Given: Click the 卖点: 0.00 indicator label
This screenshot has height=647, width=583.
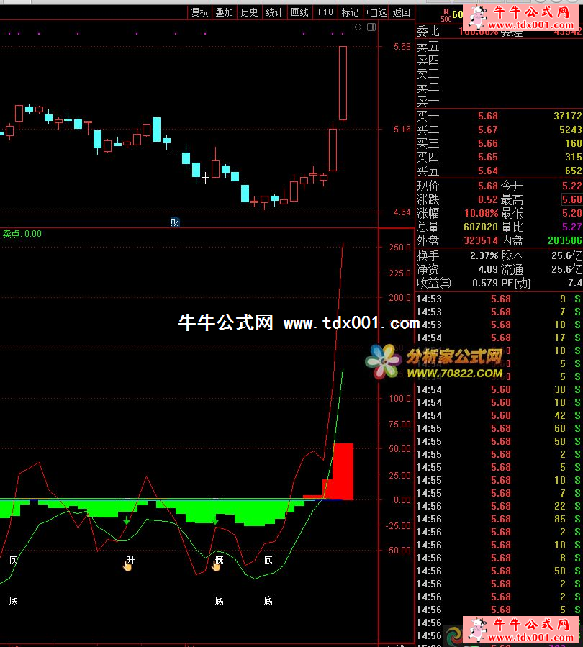Looking at the screenshot, I should click(22, 234).
